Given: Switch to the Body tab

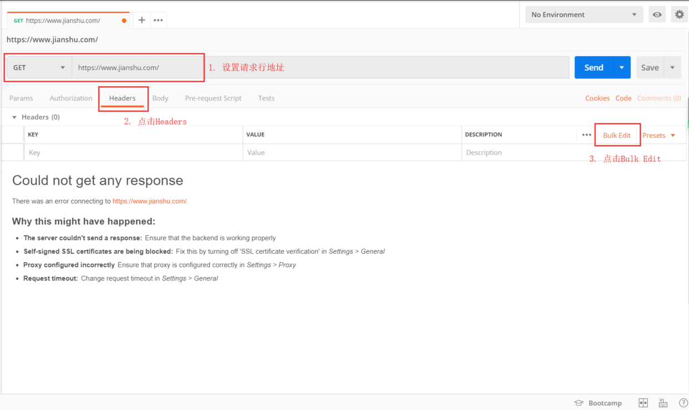Looking at the screenshot, I should pos(160,98).
